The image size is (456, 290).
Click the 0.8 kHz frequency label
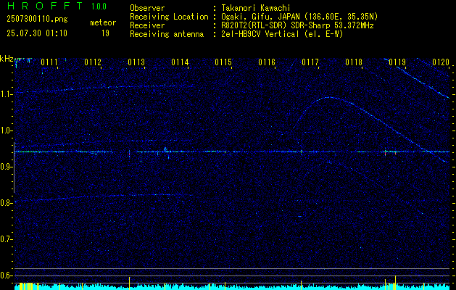pos(7,203)
